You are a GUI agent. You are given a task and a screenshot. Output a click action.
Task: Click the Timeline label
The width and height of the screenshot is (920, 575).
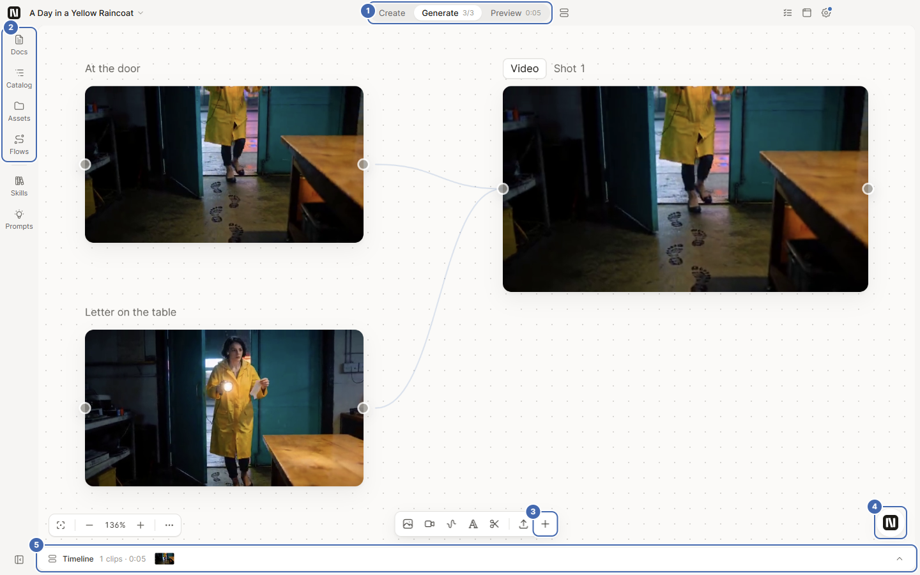tap(78, 559)
